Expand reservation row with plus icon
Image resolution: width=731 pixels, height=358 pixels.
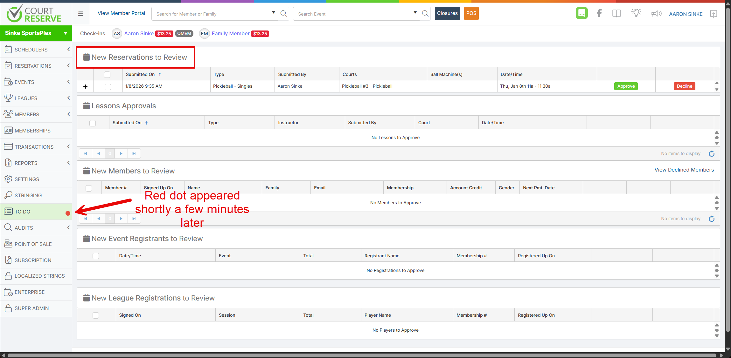[x=85, y=86]
